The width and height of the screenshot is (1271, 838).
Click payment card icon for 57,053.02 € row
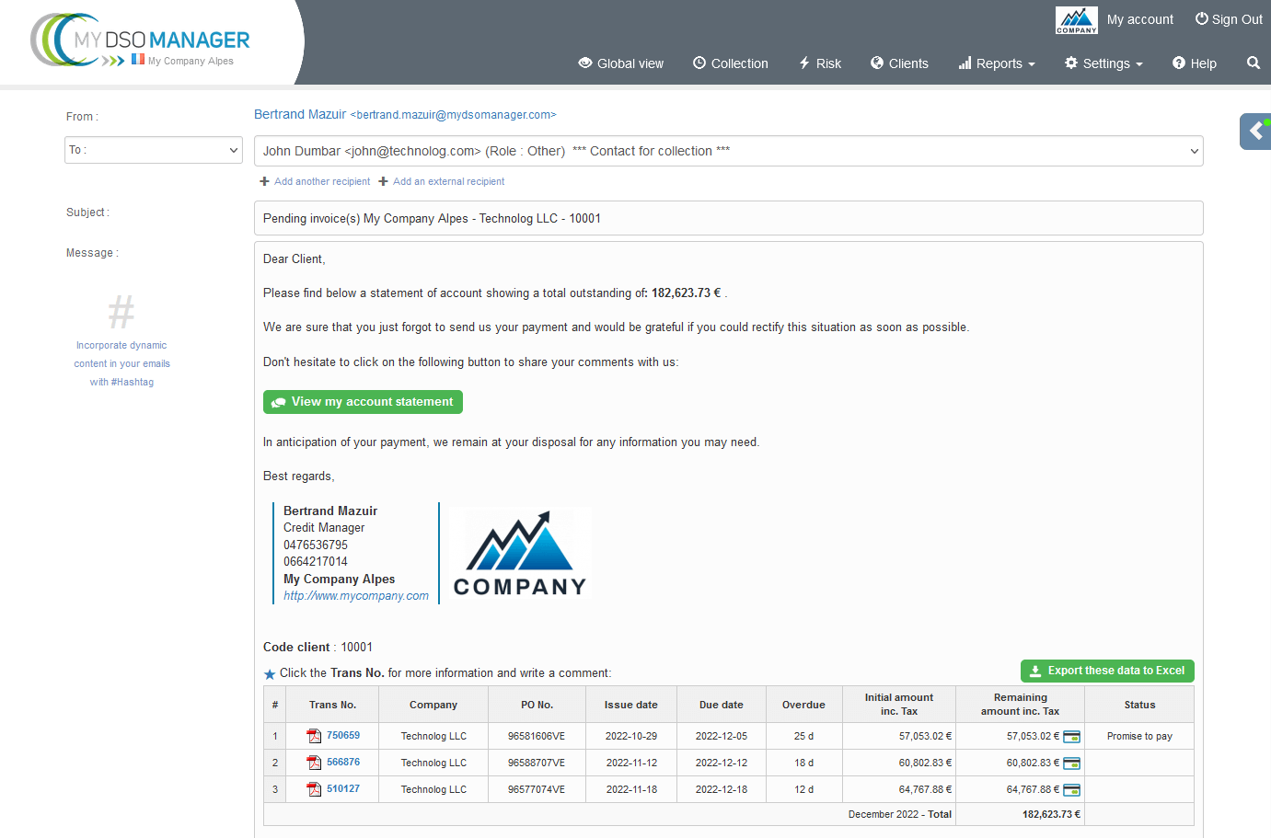pyautogui.click(x=1071, y=737)
